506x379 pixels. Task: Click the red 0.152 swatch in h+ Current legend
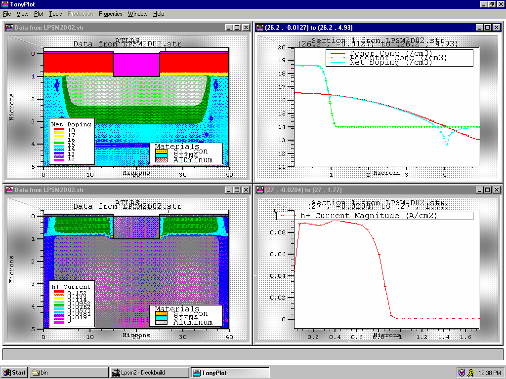tap(59, 292)
